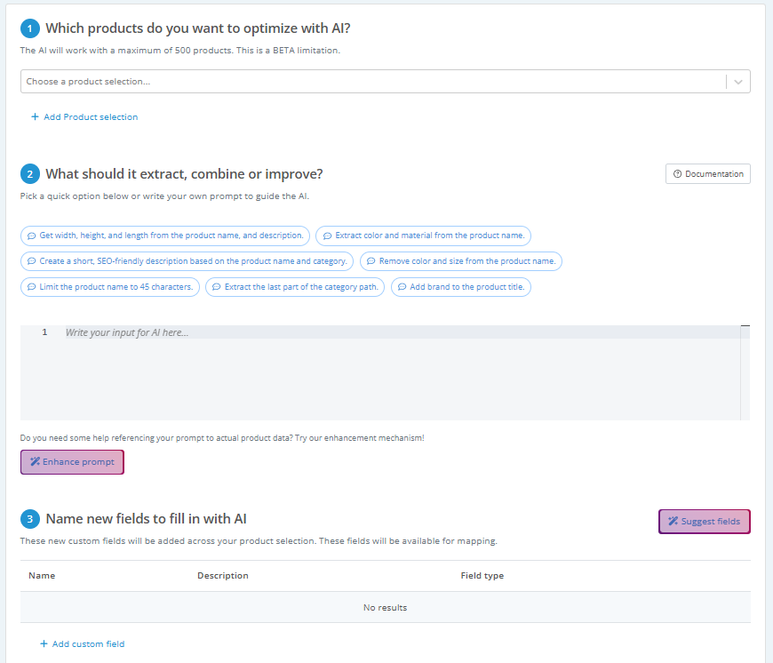The image size is (773, 663).
Task: Click the plus icon beside Add custom field
Action: coord(44,643)
